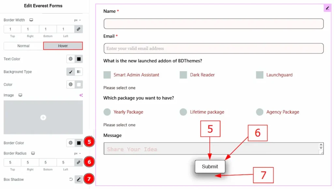Open the px unit dropdown for Border Width

(x=78, y=20)
